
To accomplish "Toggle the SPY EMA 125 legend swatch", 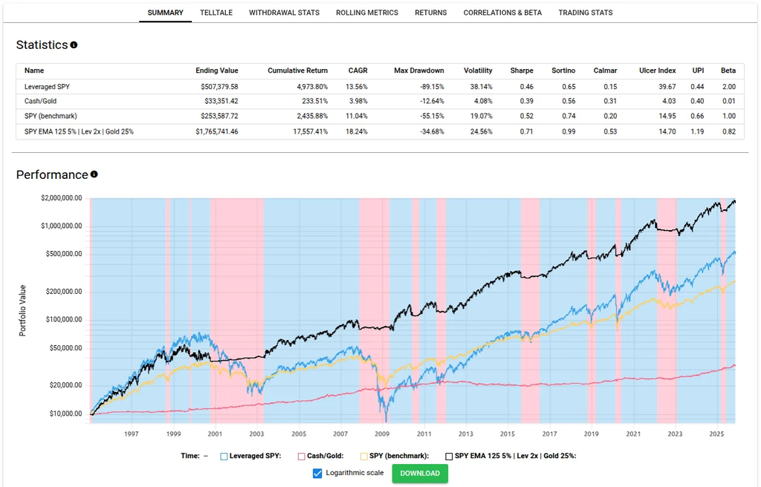I will (449, 457).
